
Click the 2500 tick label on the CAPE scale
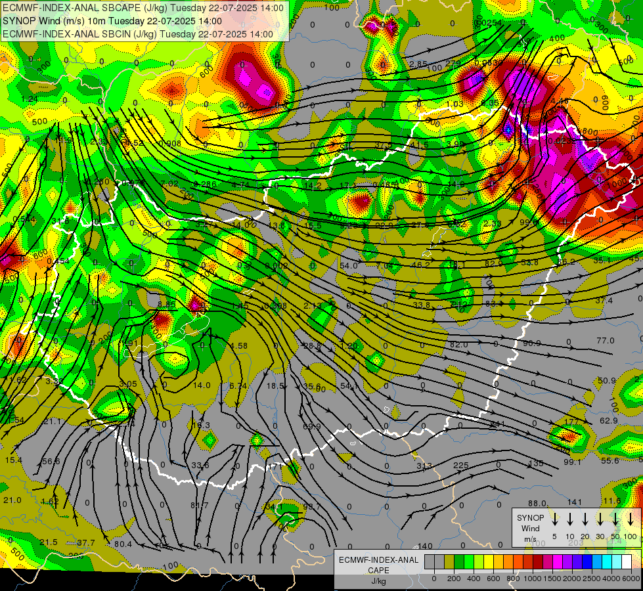click(x=592, y=579)
